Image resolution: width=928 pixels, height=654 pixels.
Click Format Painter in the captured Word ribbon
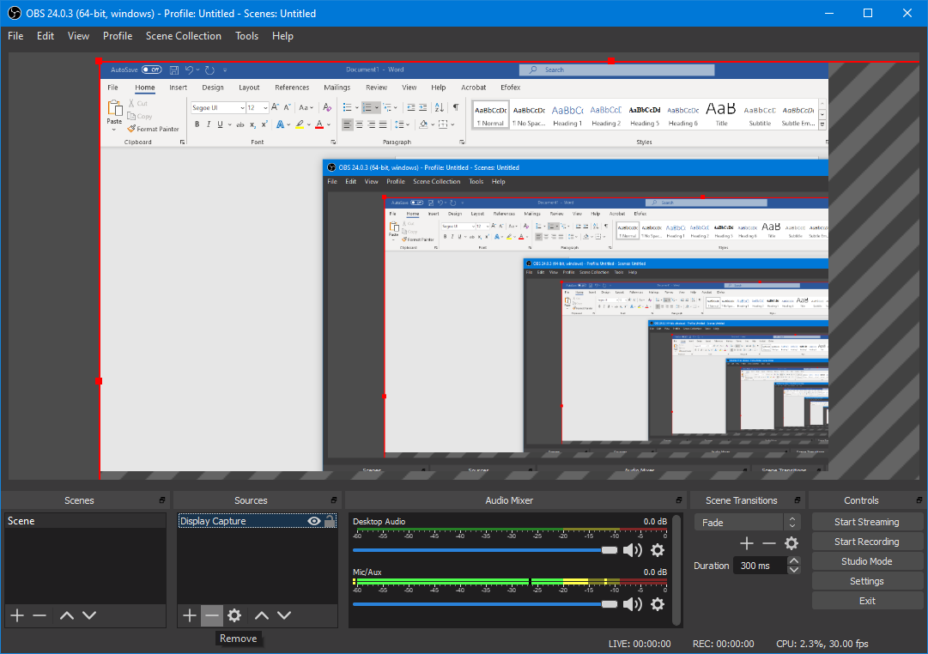pyautogui.click(x=153, y=129)
